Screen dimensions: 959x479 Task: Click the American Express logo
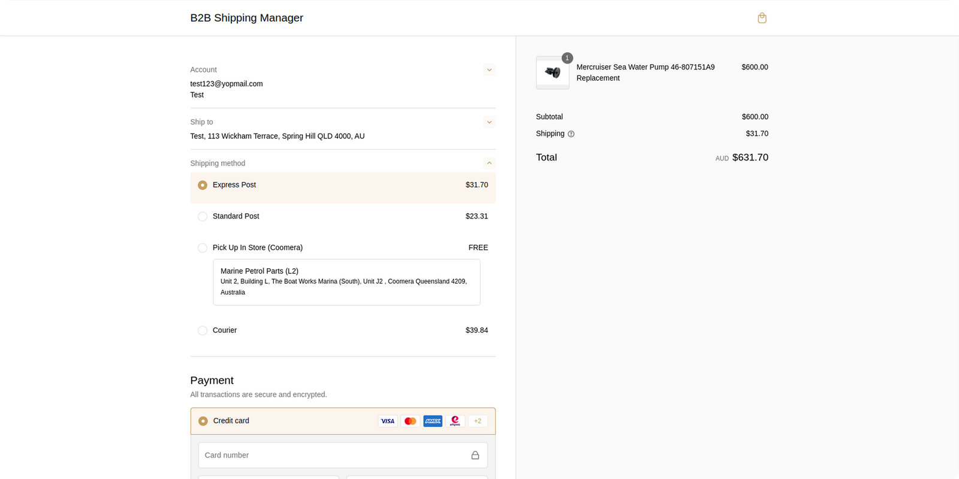pyautogui.click(x=433, y=421)
